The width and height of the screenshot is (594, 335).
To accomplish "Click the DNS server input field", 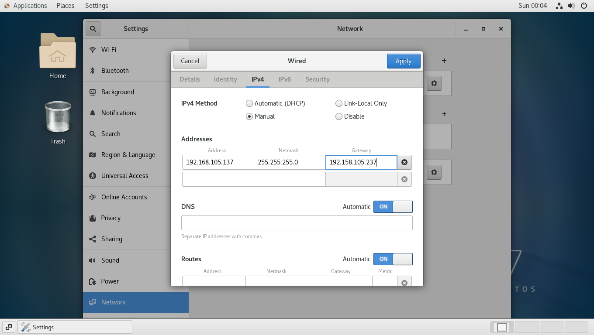I will [x=297, y=223].
